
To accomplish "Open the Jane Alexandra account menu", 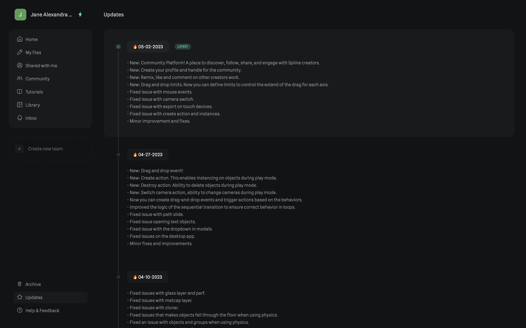I will pos(51,14).
